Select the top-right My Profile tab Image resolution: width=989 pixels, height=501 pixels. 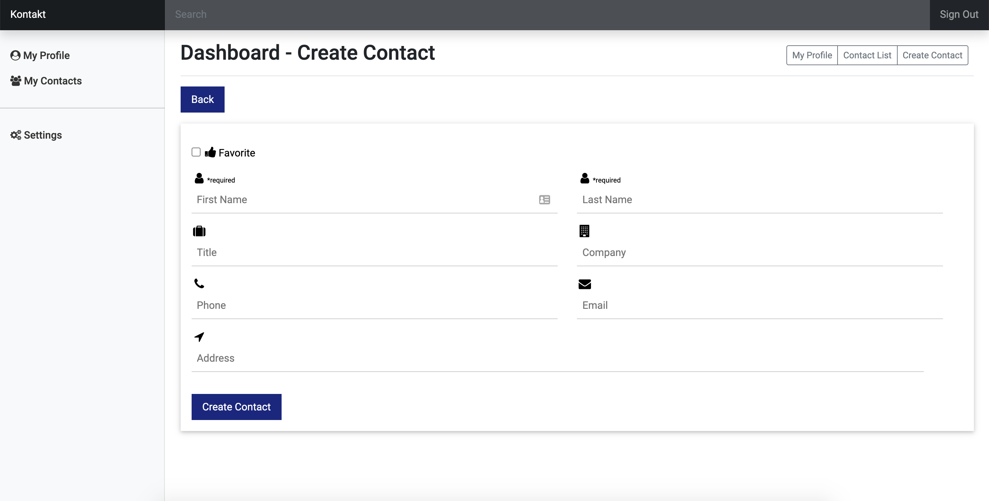pyautogui.click(x=811, y=55)
